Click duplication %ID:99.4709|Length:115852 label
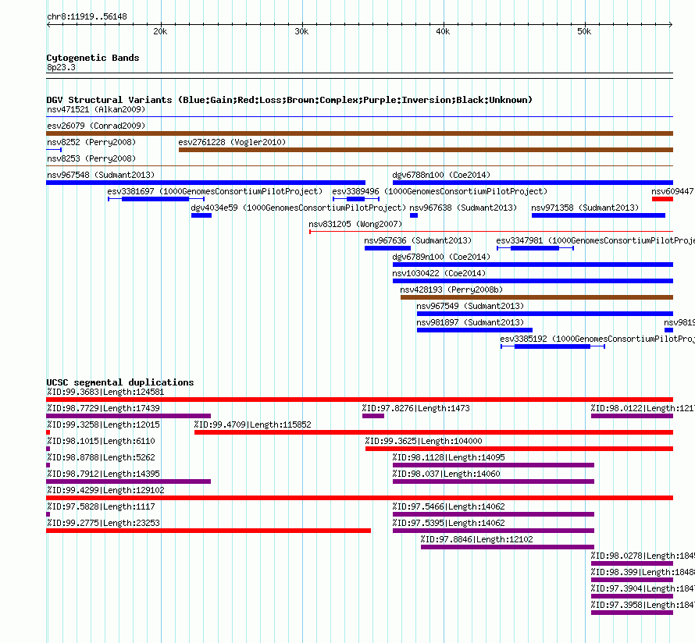The width and height of the screenshot is (695, 643). coord(253,425)
